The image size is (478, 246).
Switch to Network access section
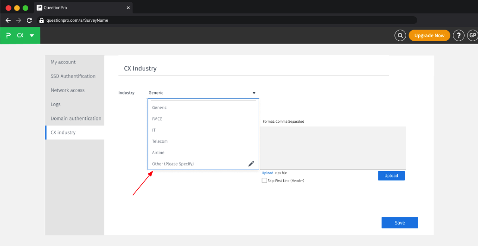68,90
